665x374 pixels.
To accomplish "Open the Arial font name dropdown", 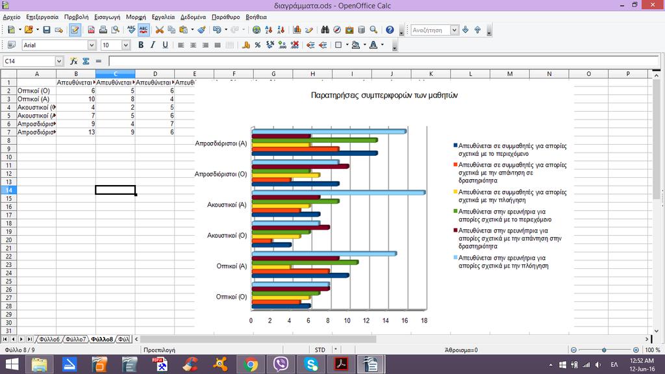I will point(92,45).
